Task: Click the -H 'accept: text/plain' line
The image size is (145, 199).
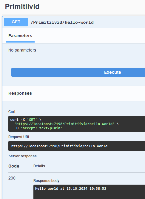Action: 38,128
